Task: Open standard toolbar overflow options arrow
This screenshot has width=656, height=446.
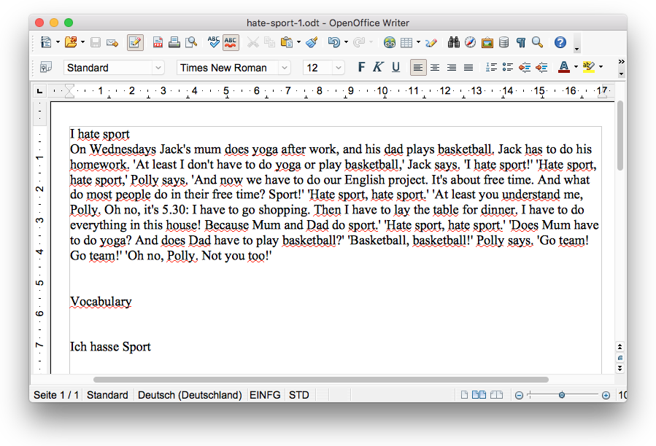Action: click(577, 50)
